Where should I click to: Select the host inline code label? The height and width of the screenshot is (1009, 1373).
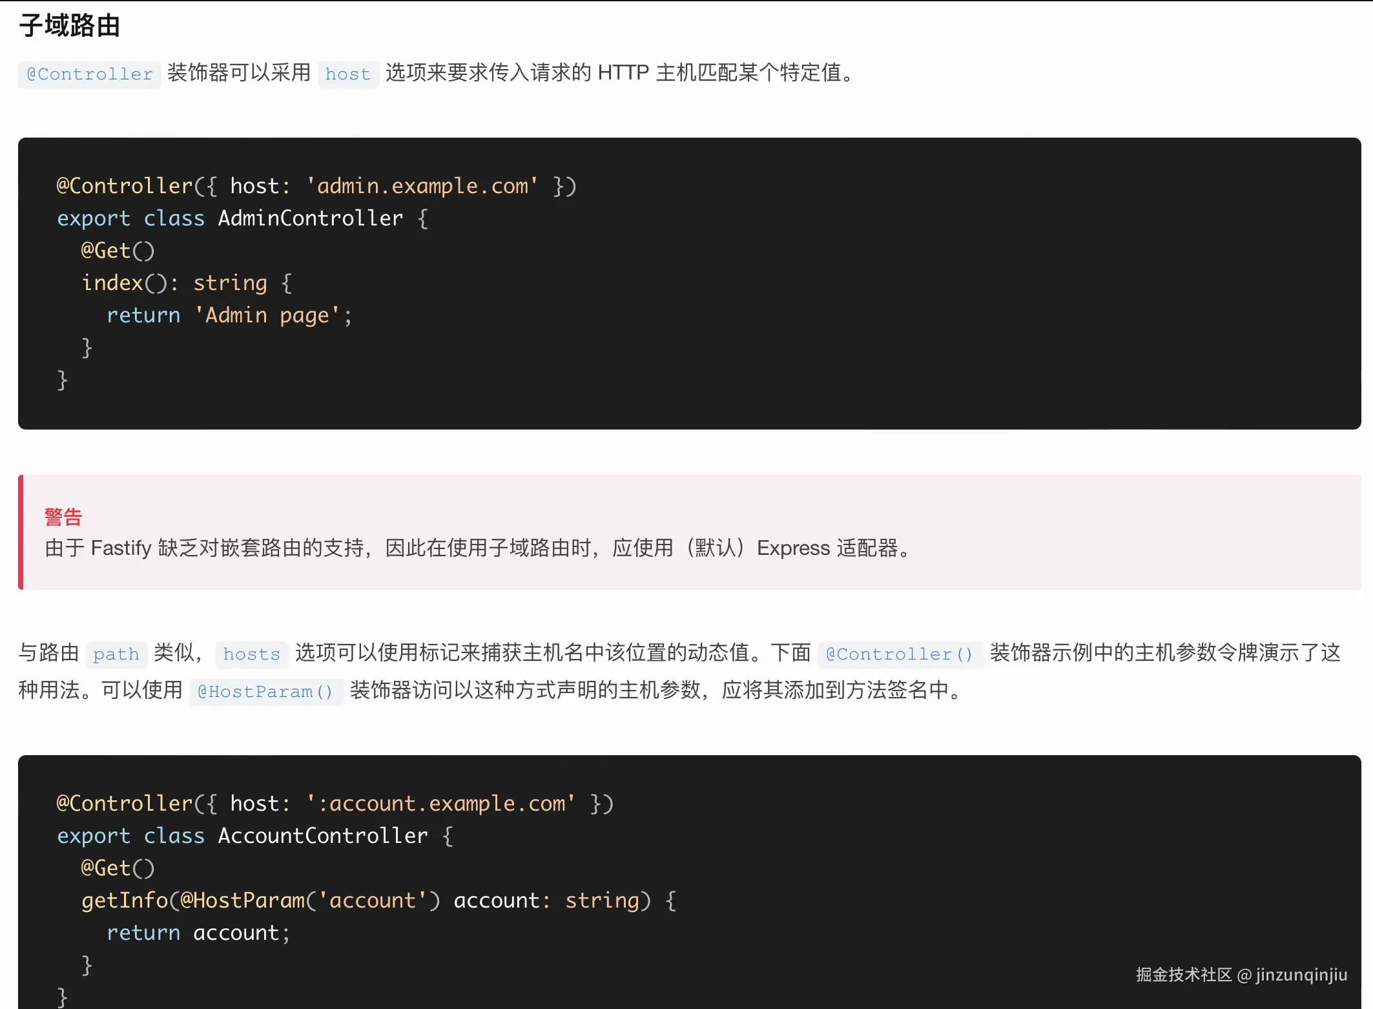click(x=348, y=74)
